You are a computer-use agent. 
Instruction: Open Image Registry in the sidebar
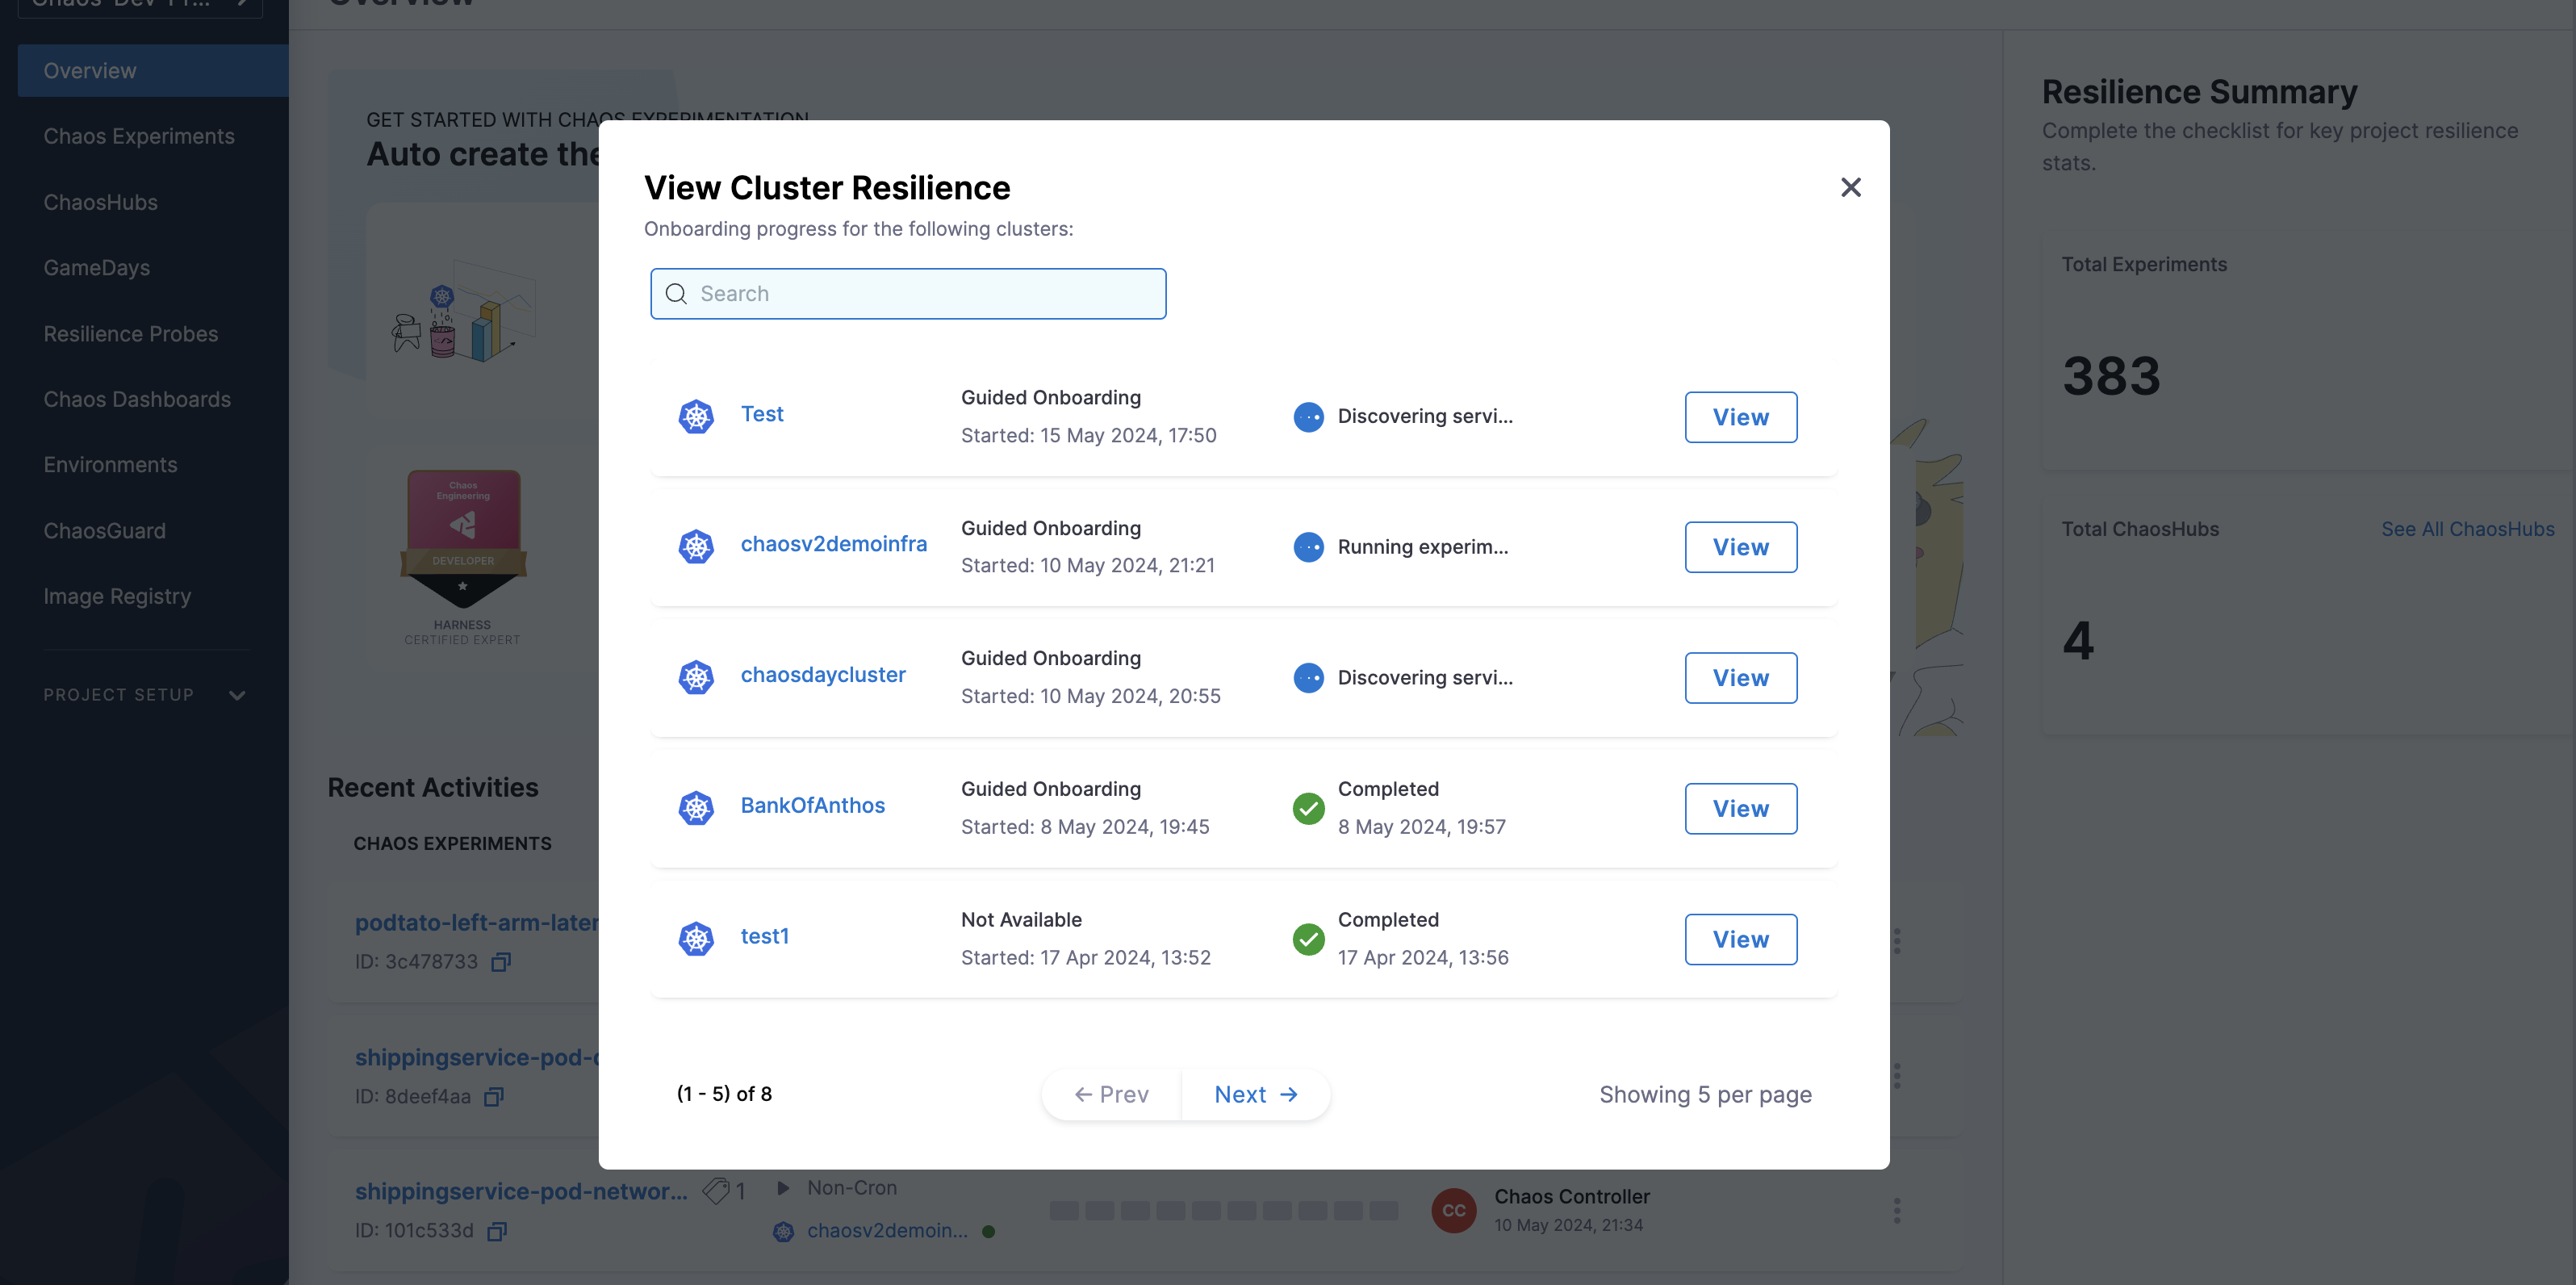point(117,596)
